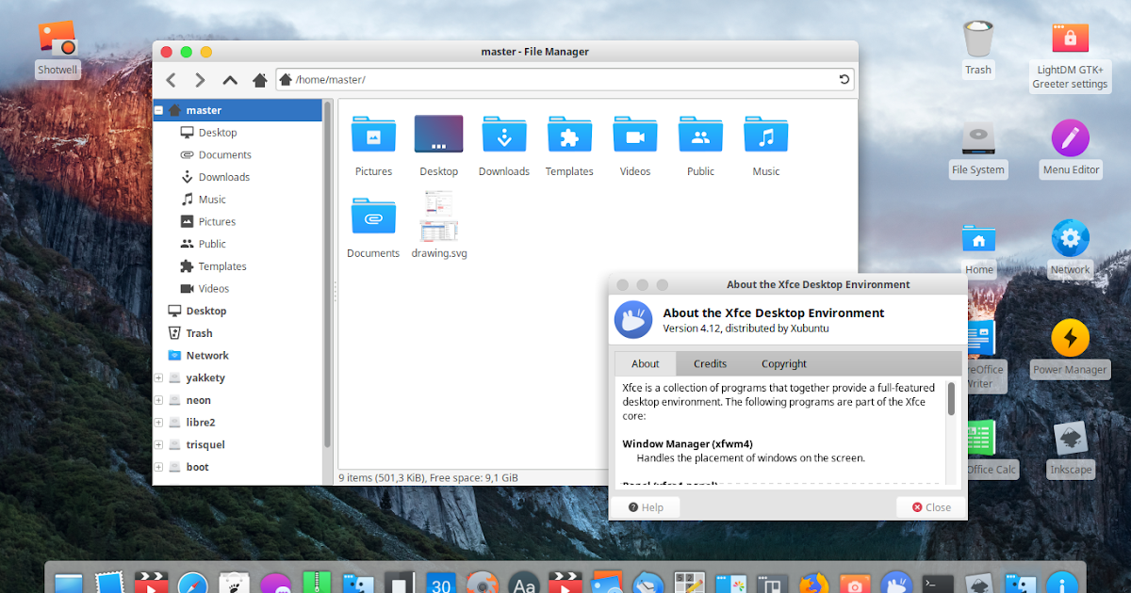1131x593 pixels.
Task: Reload the current folder view
Action: (x=844, y=80)
